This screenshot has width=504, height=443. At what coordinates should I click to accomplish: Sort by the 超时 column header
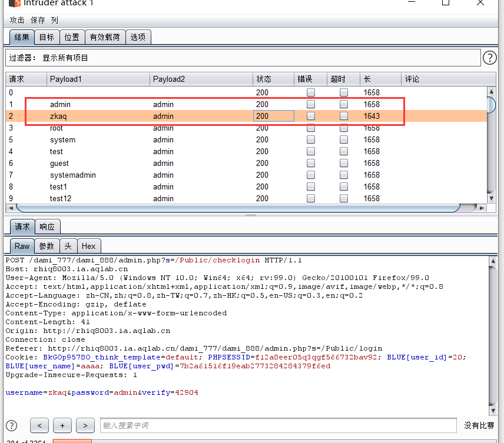[x=344, y=79]
